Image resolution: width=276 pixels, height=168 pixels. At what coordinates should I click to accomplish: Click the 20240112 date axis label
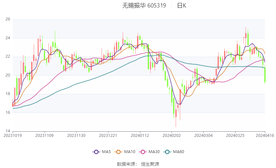click(x=140, y=135)
